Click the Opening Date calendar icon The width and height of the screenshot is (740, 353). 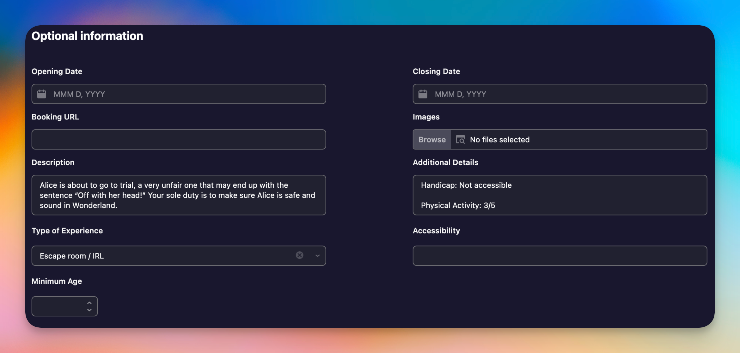(x=42, y=94)
